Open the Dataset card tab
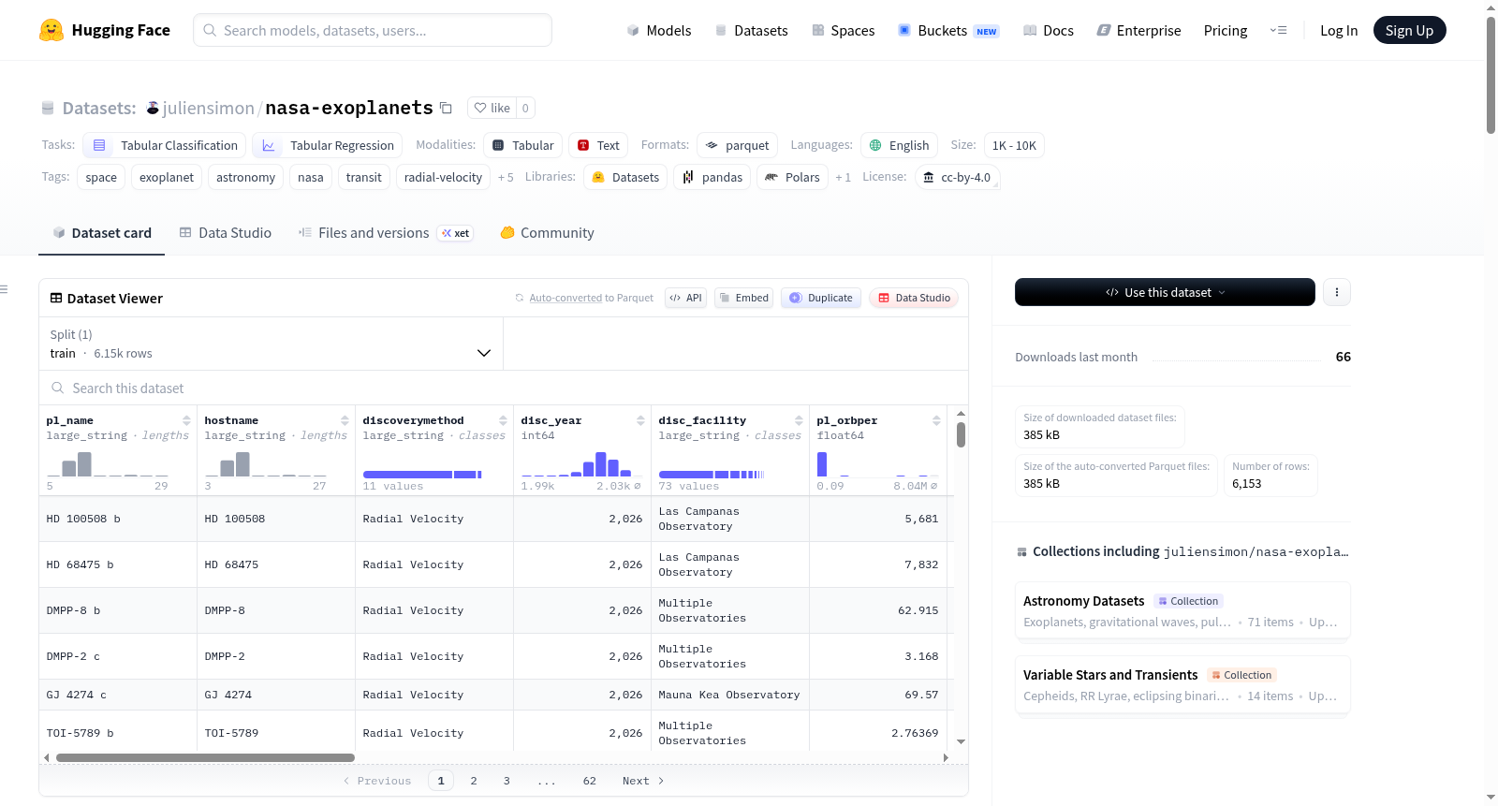The image size is (1498, 806). pyautogui.click(x=102, y=233)
